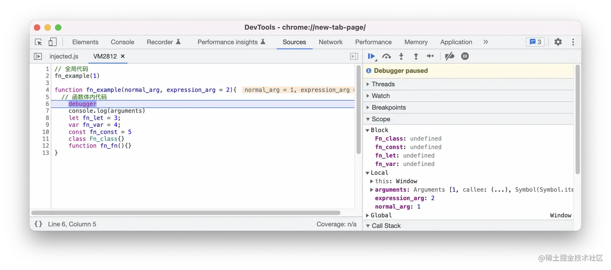Viewport: 611px width, 270px height.
Task: Show more DevTools tabs chevron
Action: [x=486, y=42]
